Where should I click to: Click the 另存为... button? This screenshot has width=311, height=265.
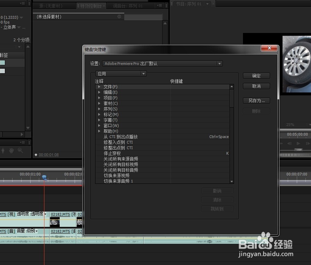point(256,101)
